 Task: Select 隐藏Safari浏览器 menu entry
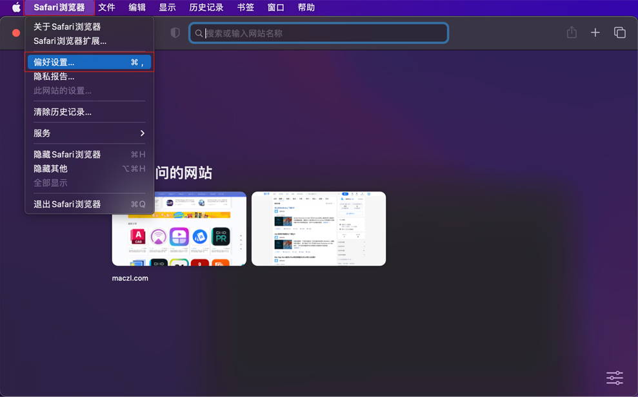(89, 155)
